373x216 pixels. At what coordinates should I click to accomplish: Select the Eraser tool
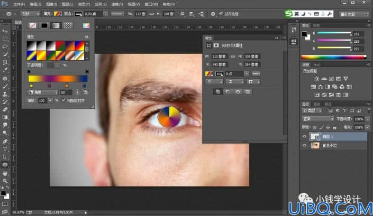click(5, 109)
